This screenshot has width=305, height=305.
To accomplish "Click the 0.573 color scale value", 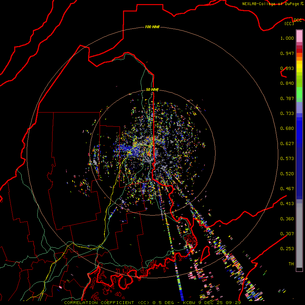I will [287, 159].
